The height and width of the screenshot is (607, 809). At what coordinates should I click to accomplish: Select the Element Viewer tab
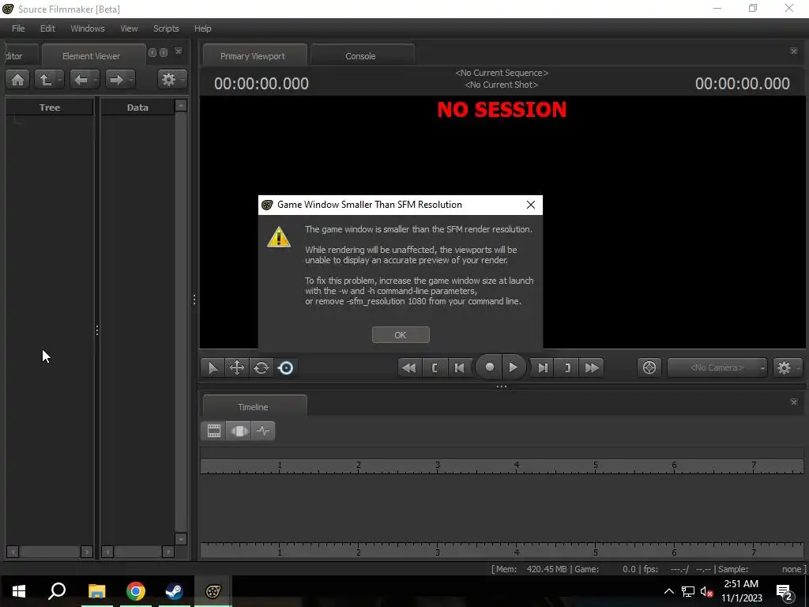click(92, 56)
